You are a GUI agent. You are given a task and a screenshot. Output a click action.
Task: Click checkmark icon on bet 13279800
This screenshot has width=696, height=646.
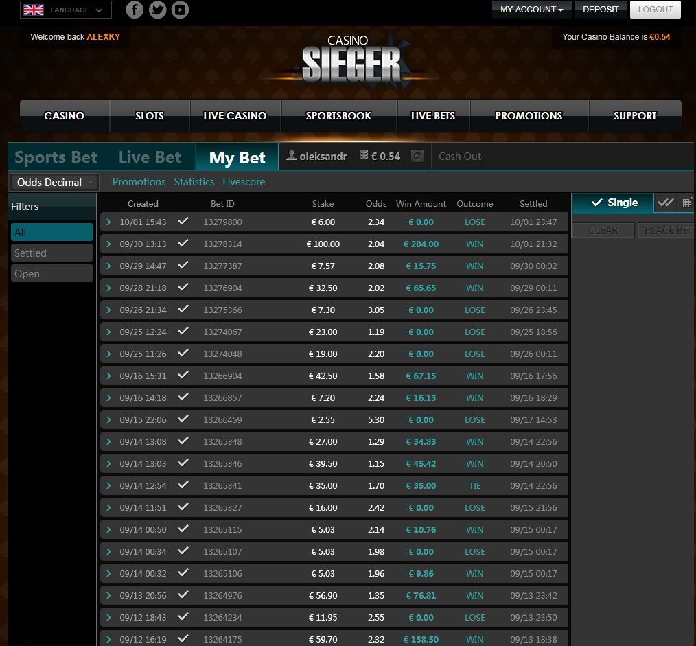(x=183, y=221)
